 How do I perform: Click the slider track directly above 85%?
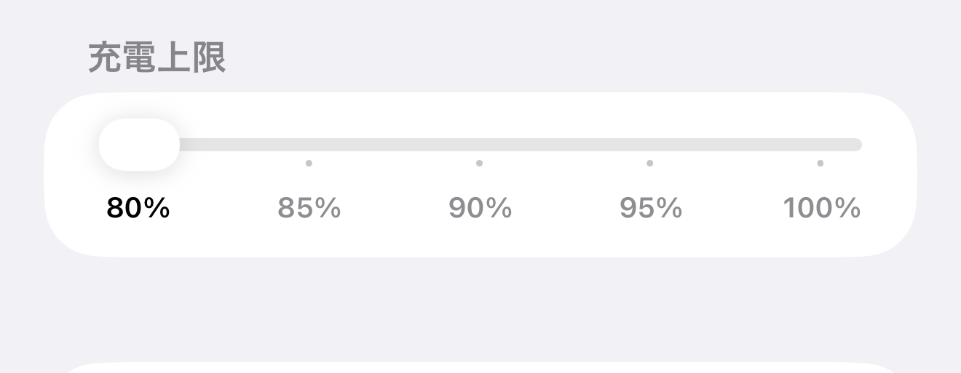(x=309, y=145)
